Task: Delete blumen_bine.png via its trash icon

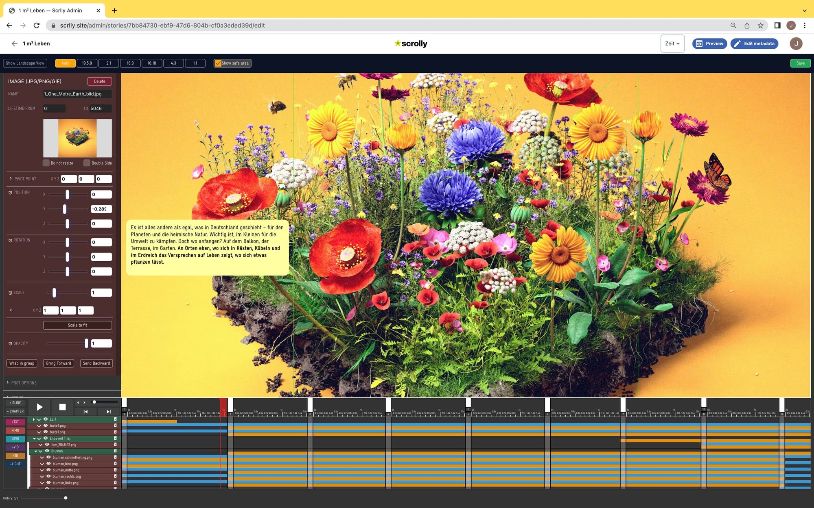Action: [115, 464]
